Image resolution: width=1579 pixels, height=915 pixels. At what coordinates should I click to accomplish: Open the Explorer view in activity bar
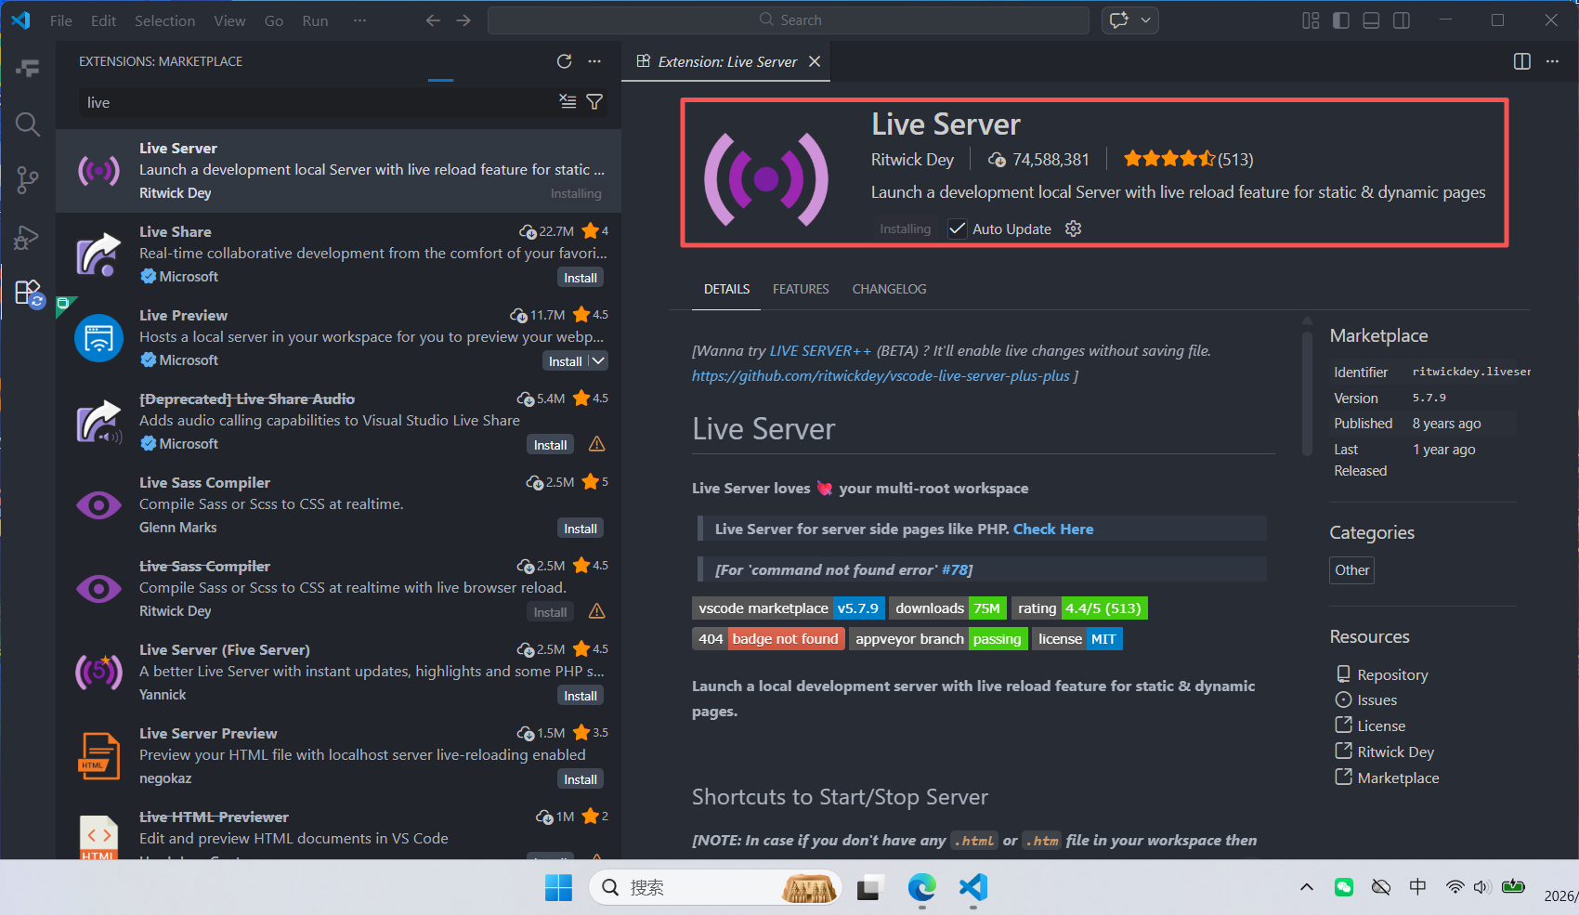pyautogui.click(x=28, y=68)
